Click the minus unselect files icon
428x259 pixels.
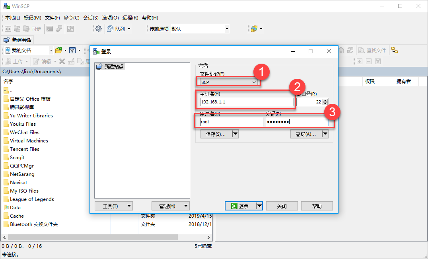pos(369,61)
